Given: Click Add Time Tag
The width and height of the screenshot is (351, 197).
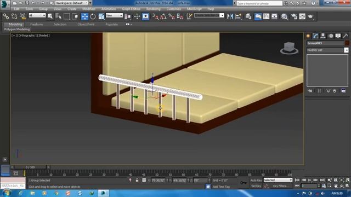Looking at the screenshot, I should (x=221, y=187).
